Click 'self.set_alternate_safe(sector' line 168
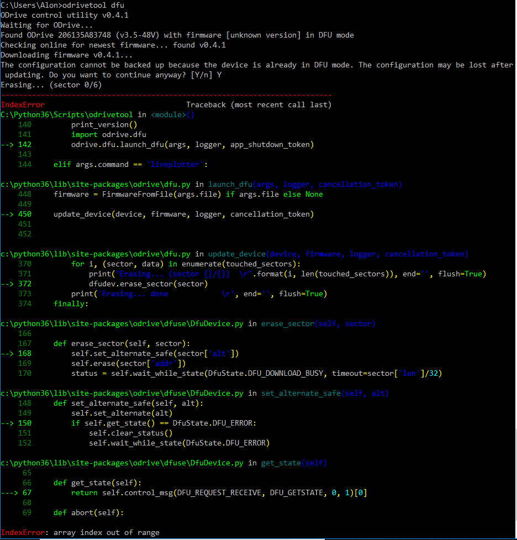The width and height of the screenshot is (517, 540). [x=155, y=354]
